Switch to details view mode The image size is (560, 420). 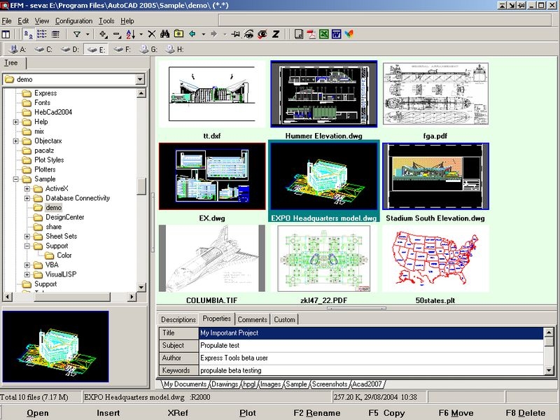click(55, 34)
